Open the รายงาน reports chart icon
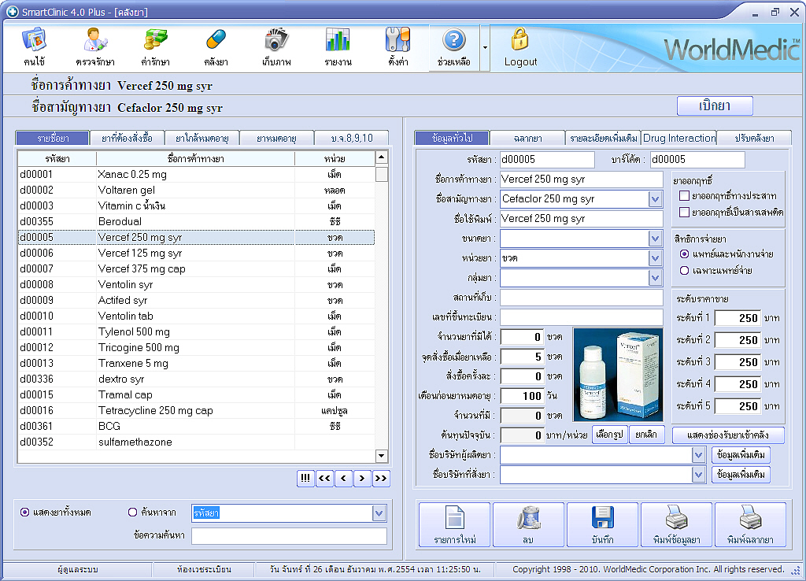Screen dimensions: 806x581 coord(338,46)
